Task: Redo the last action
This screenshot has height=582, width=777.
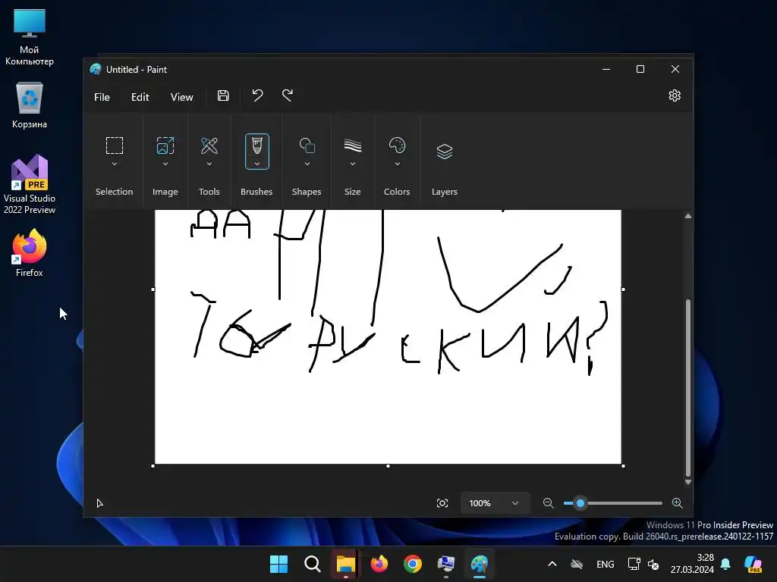Action: 288,95
